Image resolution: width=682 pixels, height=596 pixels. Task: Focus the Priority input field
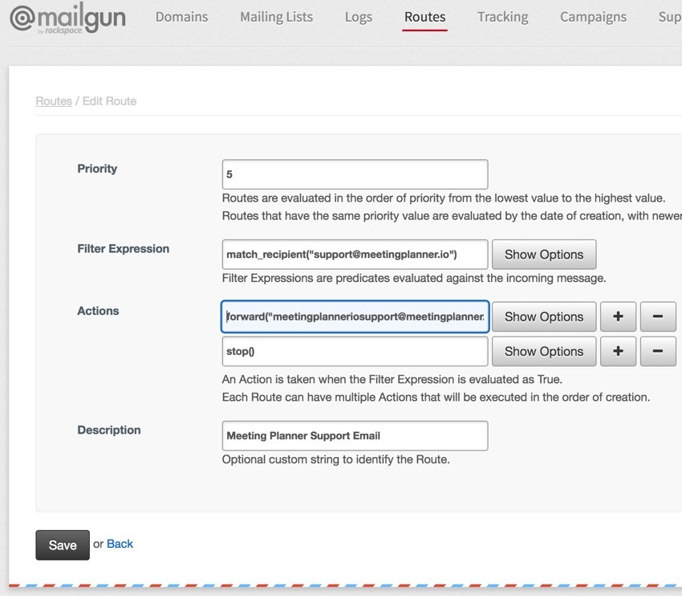pos(355,174)
